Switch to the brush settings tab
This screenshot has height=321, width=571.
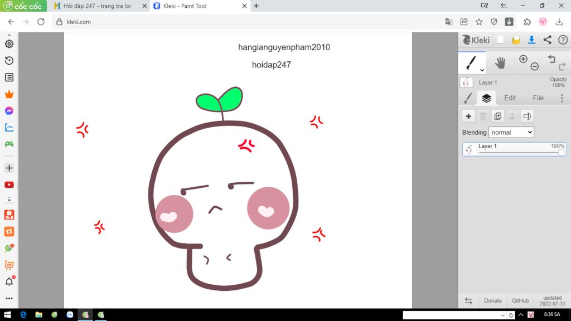pyautogui.click(x=468, y=98)
